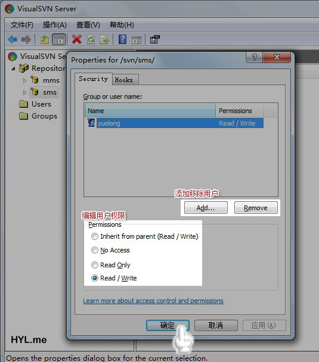Viewport: 319px width, 362px height.
Task: Cancel with the 取消 button
Action: coord(216,325)
